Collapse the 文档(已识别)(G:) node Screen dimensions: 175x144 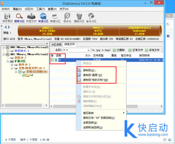[x=16, y=72]
